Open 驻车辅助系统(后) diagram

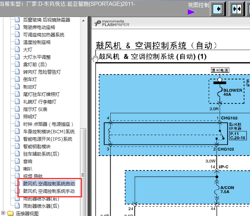(x=41, y=154)
